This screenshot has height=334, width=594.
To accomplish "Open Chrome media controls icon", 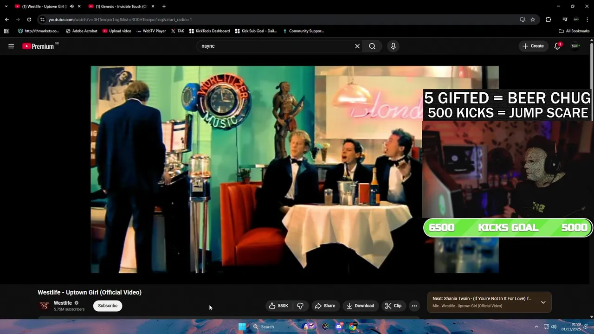I will [565, 19].
